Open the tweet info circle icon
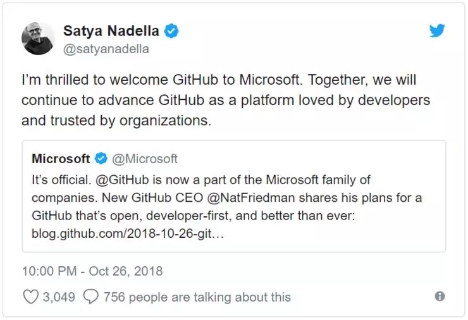468x320 pixels. 440,297
